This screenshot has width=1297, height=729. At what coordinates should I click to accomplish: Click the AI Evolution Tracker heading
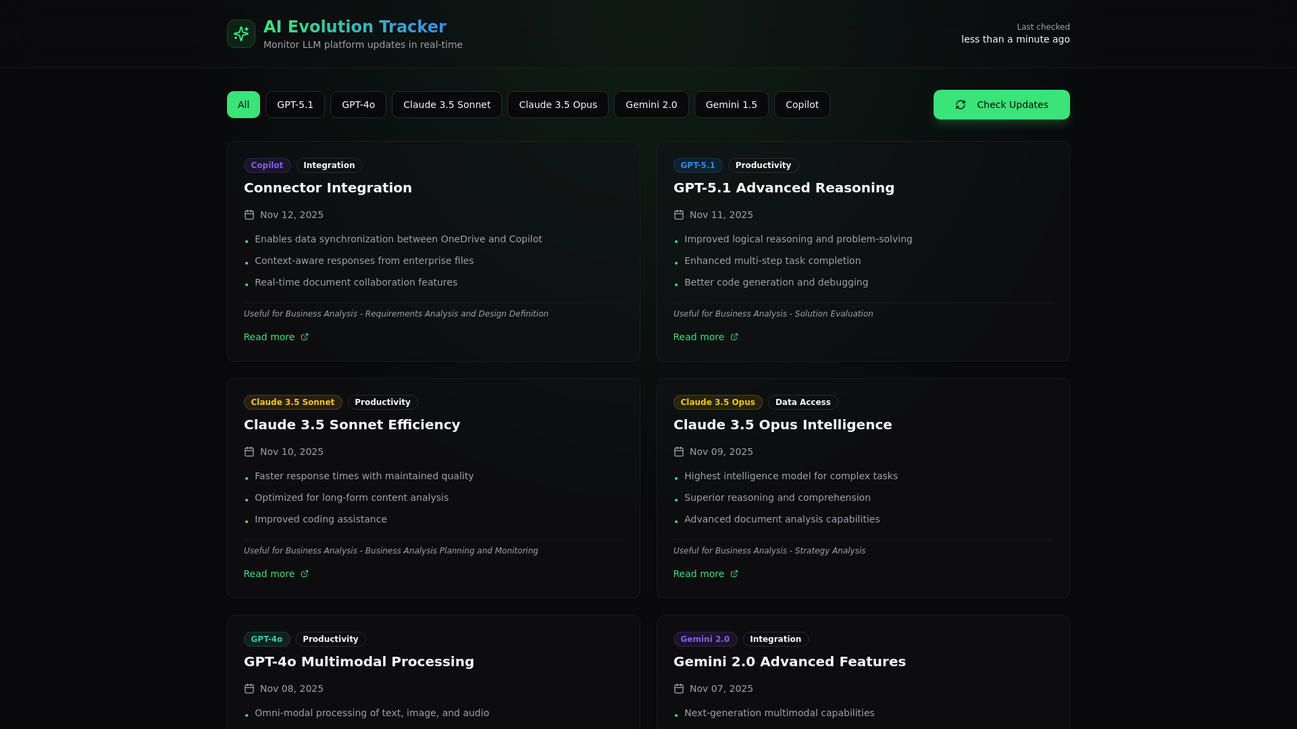[x=355, y=27]
